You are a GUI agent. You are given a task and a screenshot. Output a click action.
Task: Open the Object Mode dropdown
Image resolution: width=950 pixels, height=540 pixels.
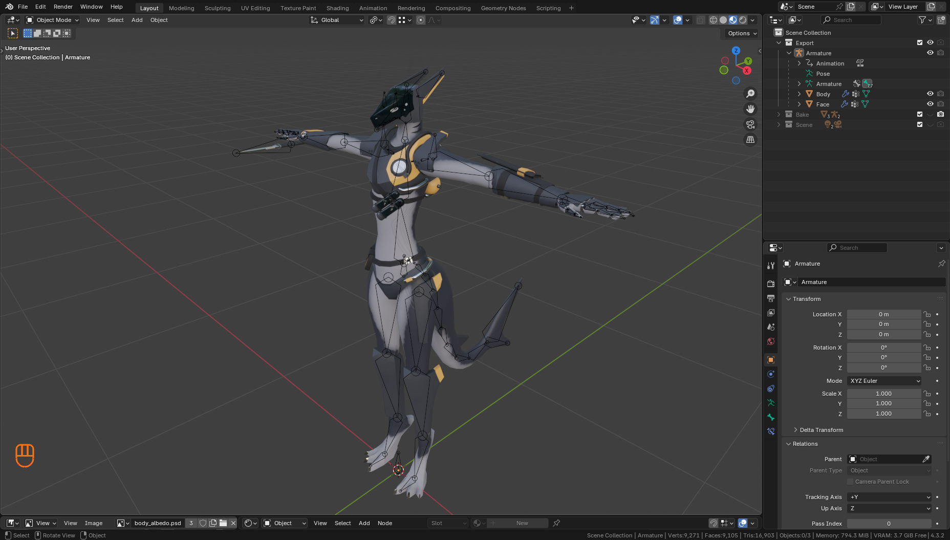[x=51, y=20]
